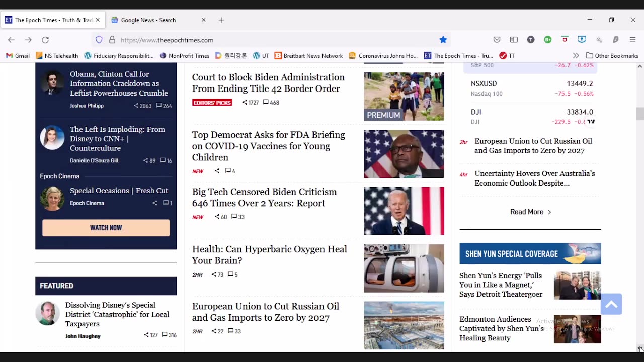Open the Gmail bookmark
Screen dimensions: 644x362
(x=18, y=56)
